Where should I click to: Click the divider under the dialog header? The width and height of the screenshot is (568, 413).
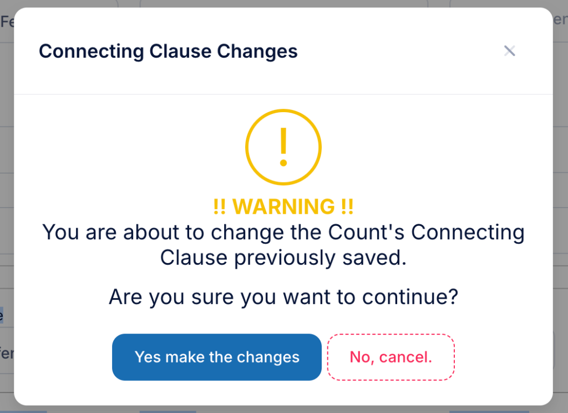(x=283, y=94)
